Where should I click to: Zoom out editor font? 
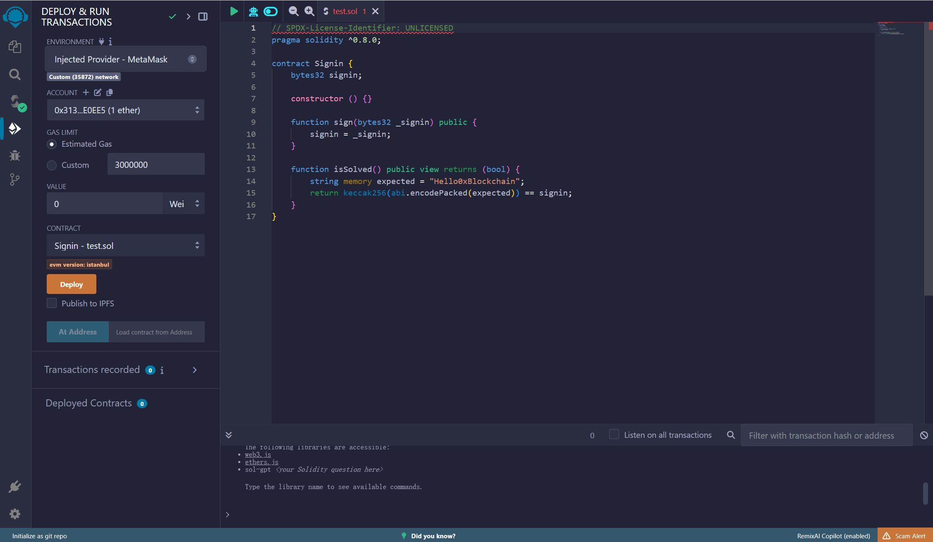tap(293, 11)
